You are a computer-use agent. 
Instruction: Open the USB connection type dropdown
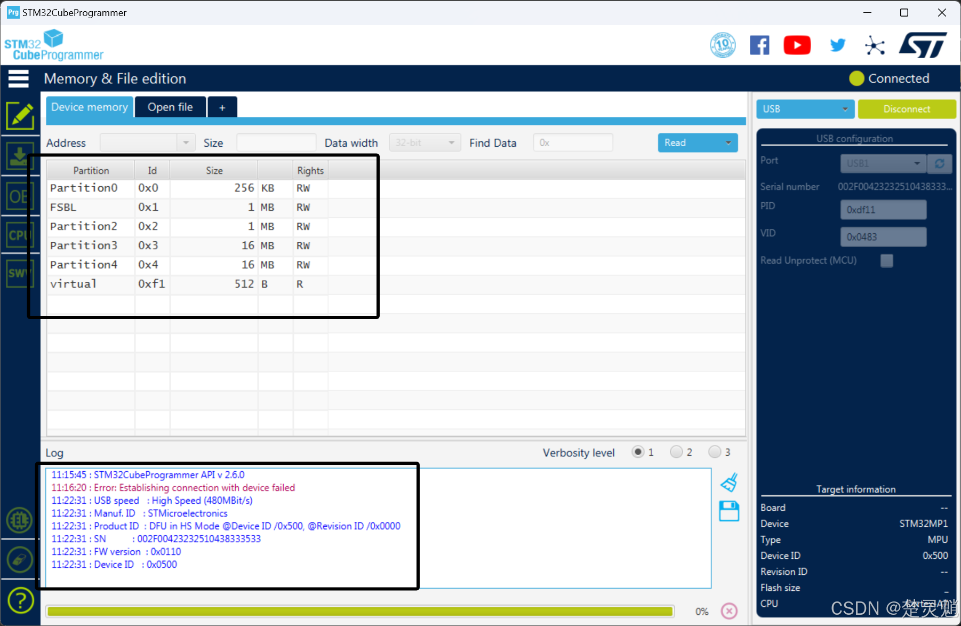[805, 109]
